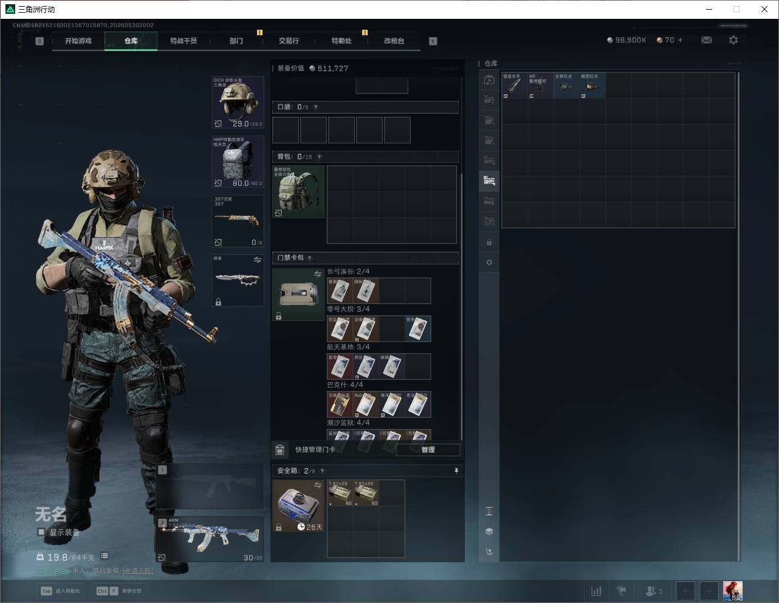779x603 pixels.
Task: Select the .357 revolver slot
Action: (x=238, y=221)
